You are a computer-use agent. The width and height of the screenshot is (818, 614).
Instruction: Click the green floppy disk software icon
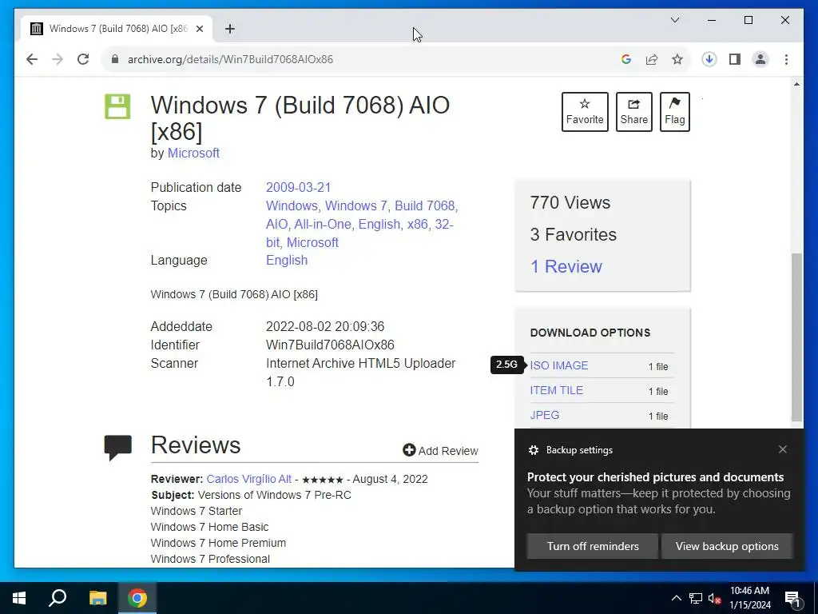117,106
